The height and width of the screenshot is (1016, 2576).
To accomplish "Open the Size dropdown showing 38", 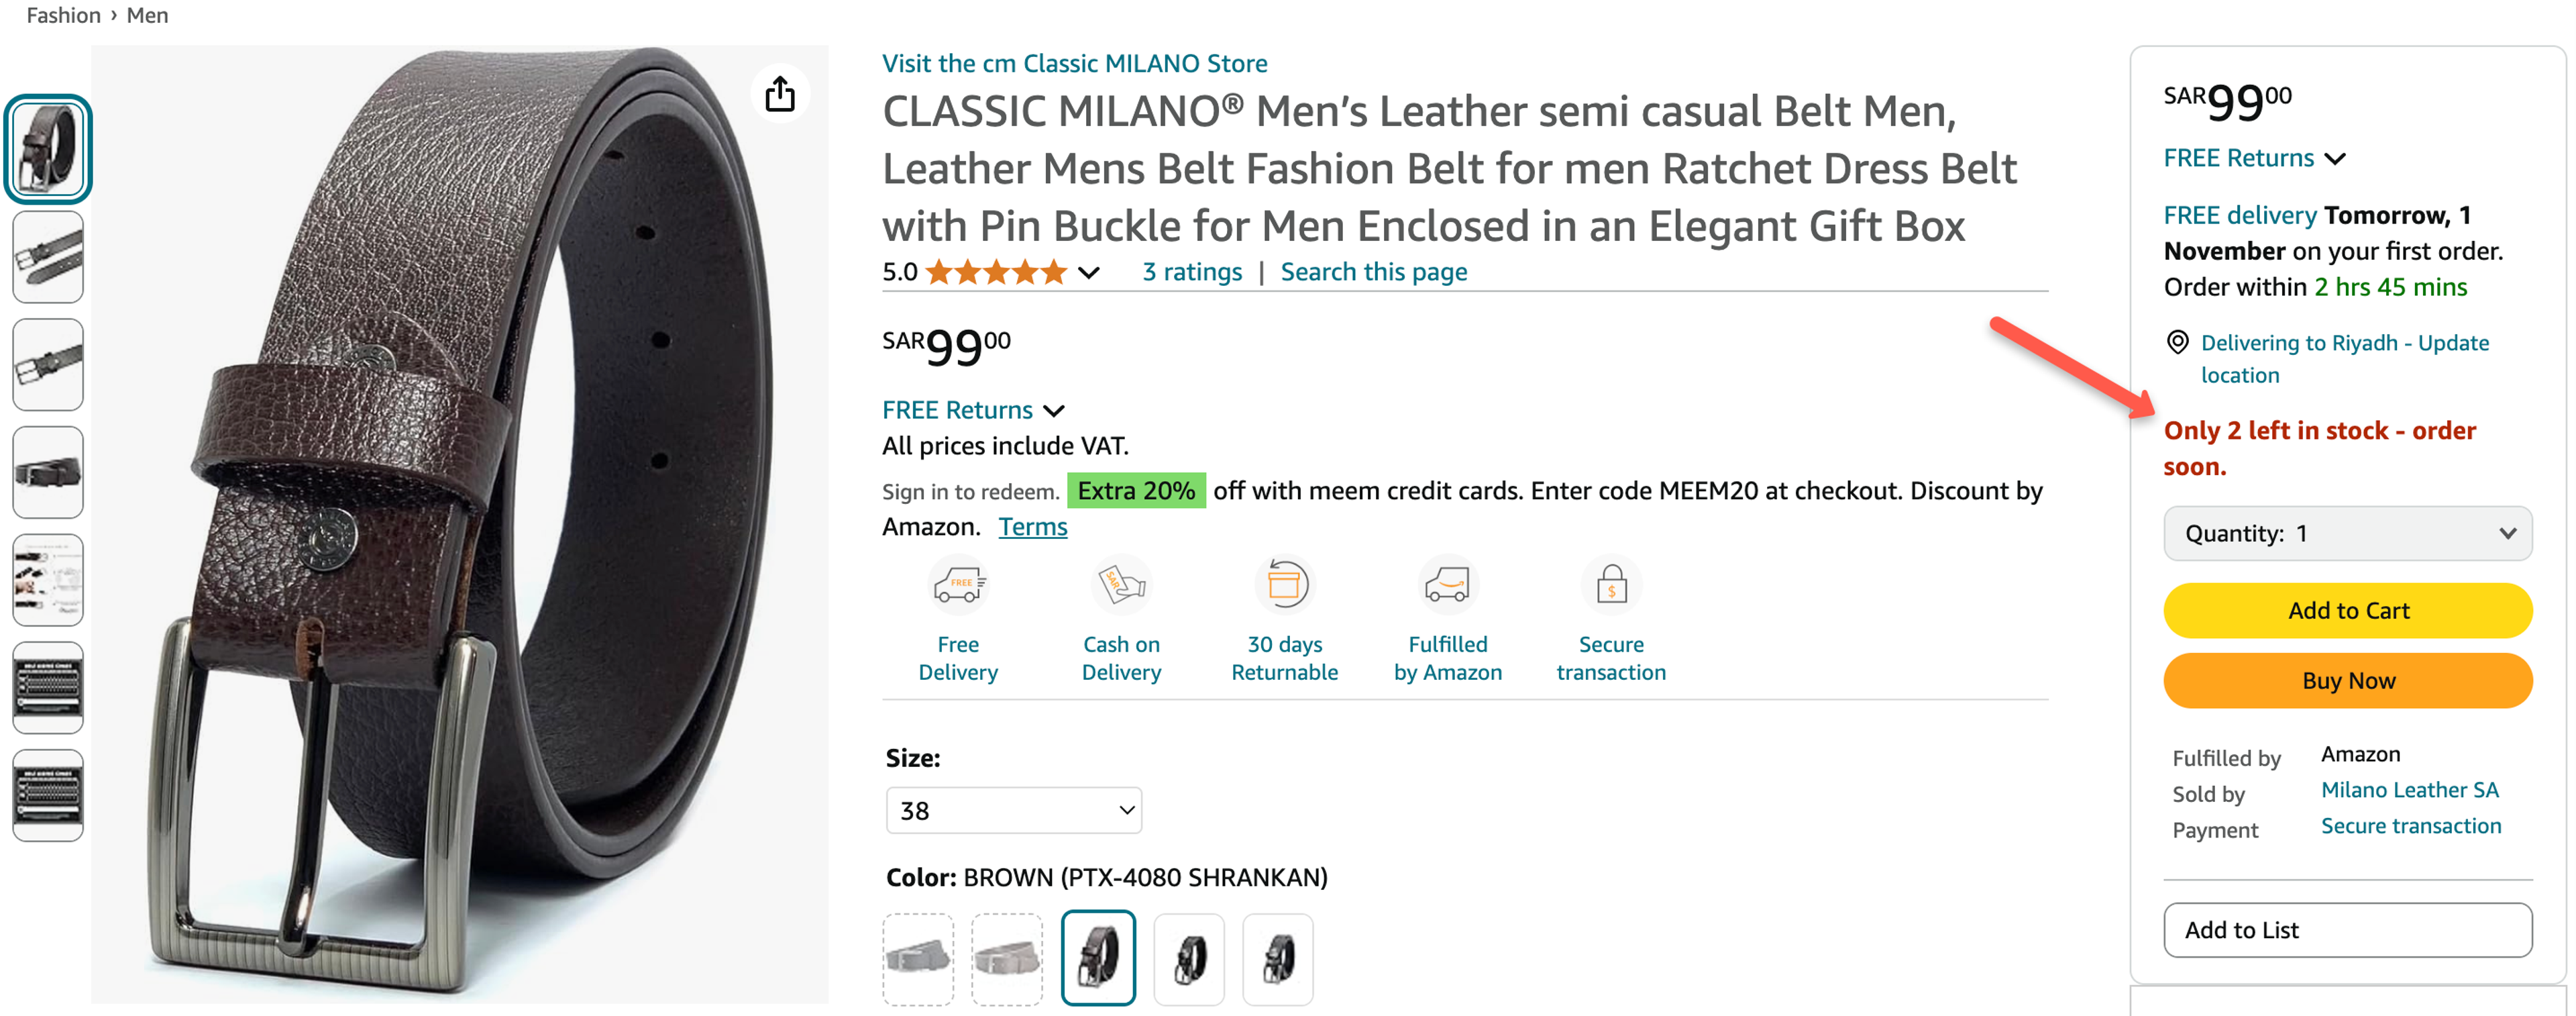I will click(x=1013, y=810).
